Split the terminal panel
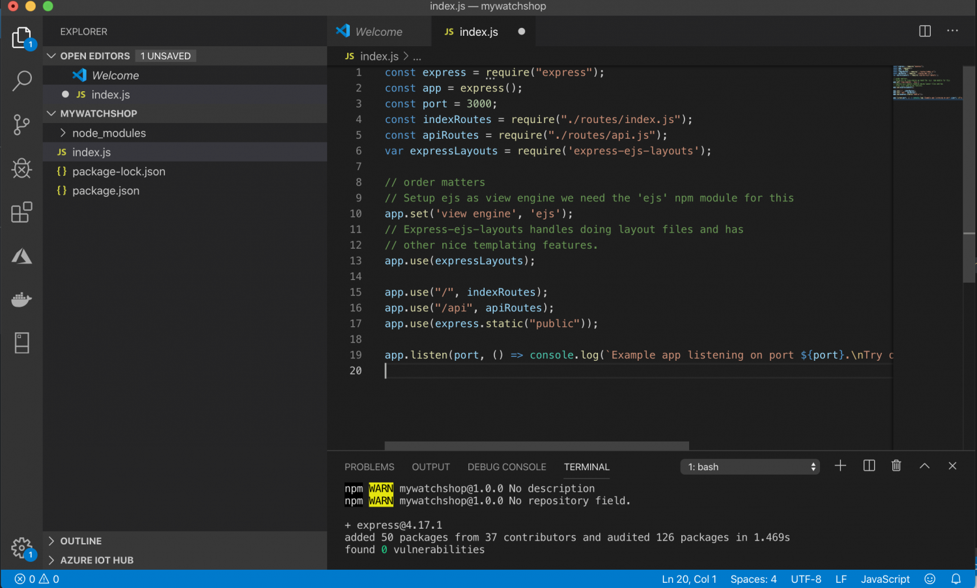The image size is (977, 588). point(869,466)
